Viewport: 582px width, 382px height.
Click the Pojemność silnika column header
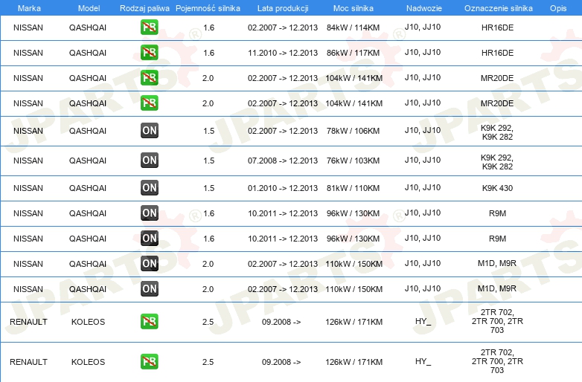pyautogui.click(x=208, y=8)
